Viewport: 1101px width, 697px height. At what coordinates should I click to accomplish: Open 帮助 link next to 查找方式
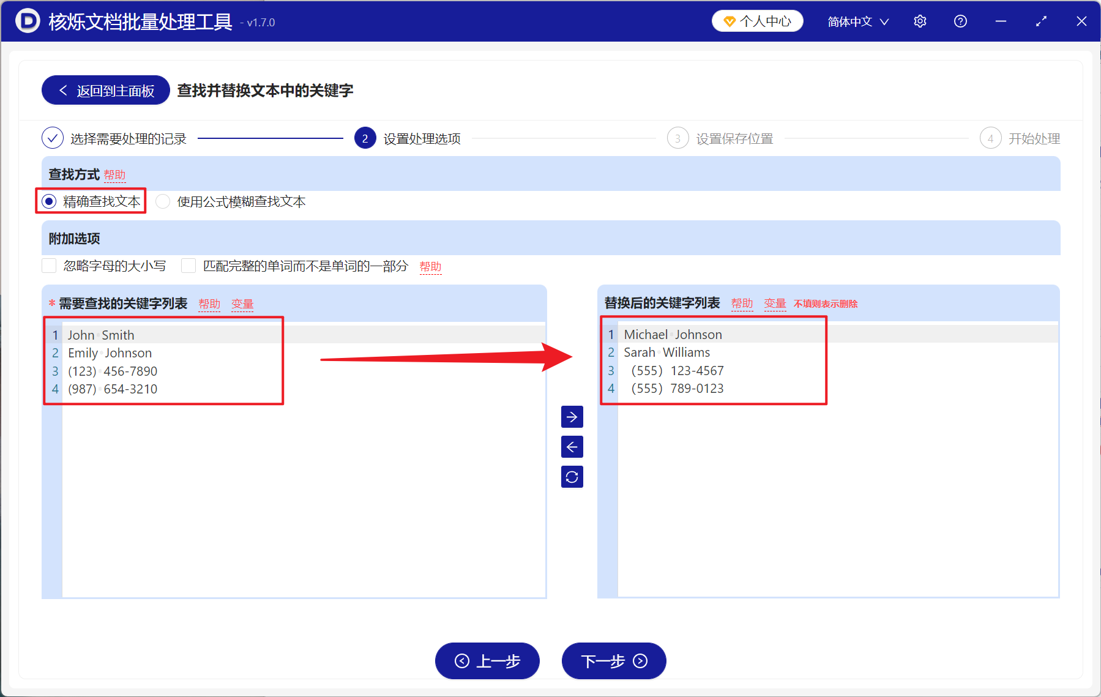click(115, 176)
